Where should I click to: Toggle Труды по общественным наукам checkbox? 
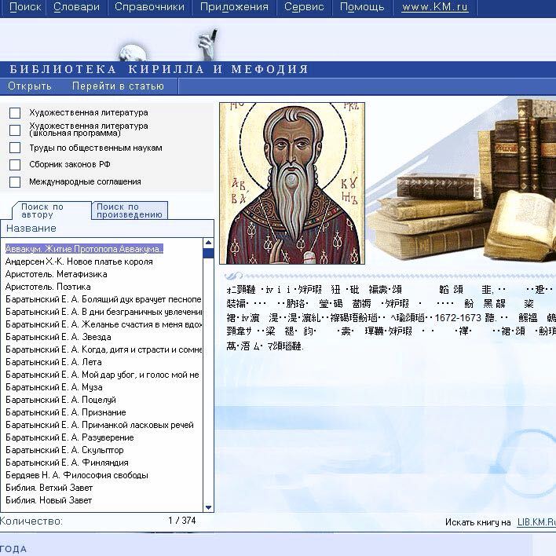(15, 148)
